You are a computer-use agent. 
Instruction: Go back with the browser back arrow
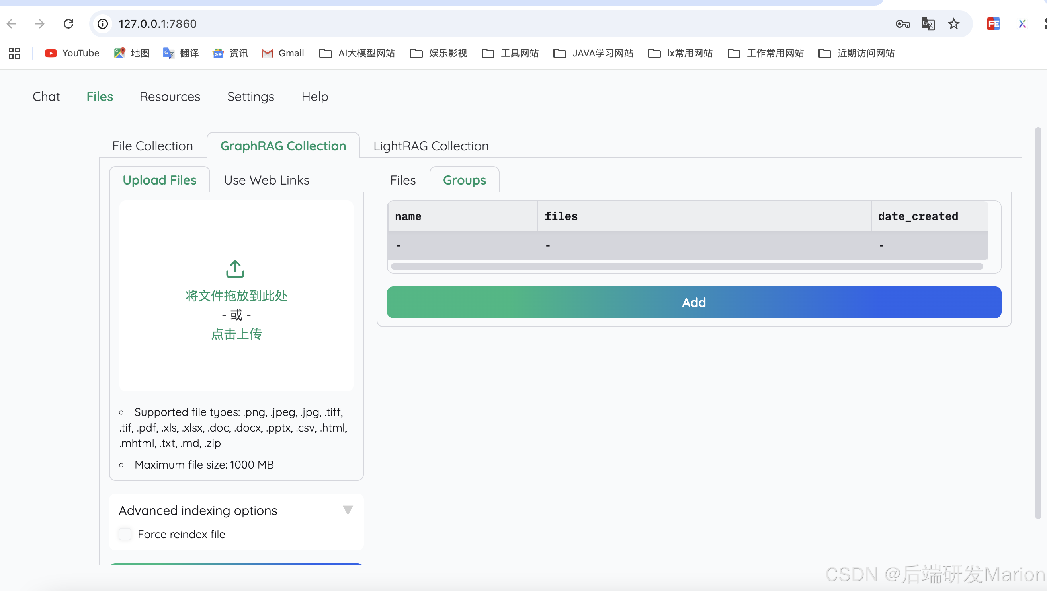[x=12, y=24]
